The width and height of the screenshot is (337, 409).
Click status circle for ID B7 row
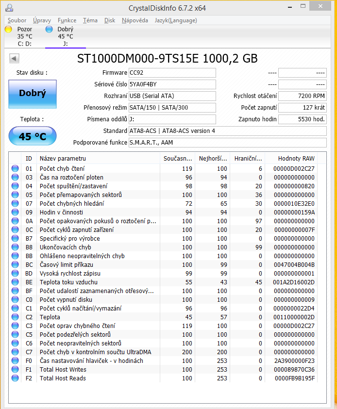(x=15, y=238)
